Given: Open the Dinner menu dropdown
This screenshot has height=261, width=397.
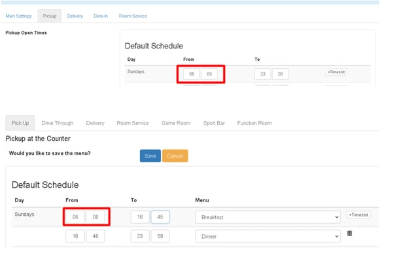Looking at the screenshot, I should pyautogui.click(x=268, y=236).
